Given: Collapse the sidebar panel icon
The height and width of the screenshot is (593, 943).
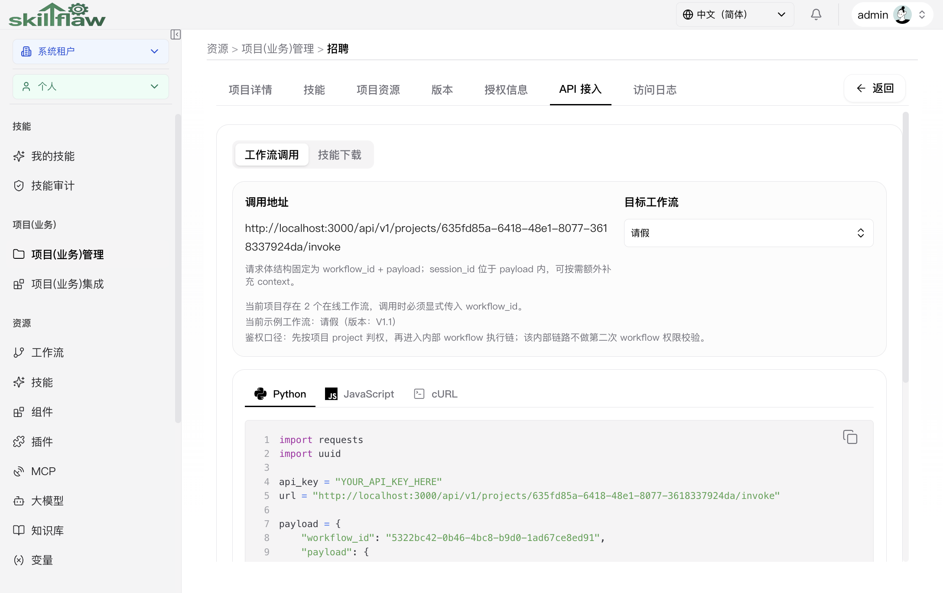Looking at the screenshot, I should [x=176, y=35].
